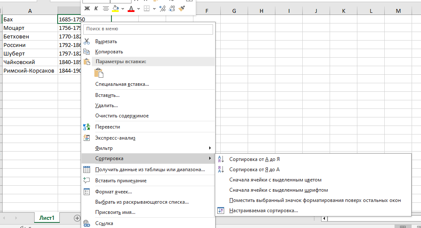Click the translate icon beside Перевести

pyautogui.click(x=86, y=127)
